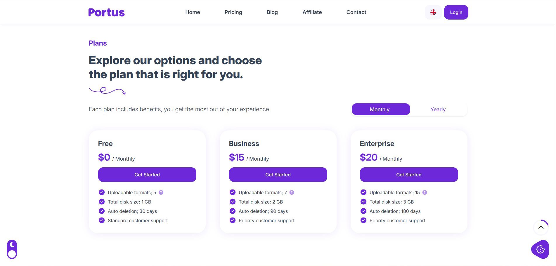This screenshot has width=556, height=266.
Task: Click the help icon beside Enterprise uploadable formats
Action: coord(425,192)
